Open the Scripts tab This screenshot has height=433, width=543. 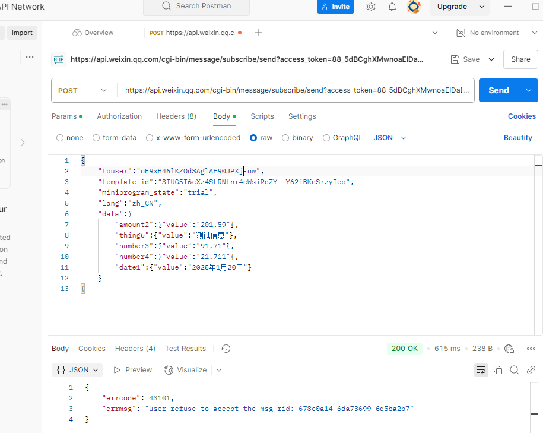point(262,116)
